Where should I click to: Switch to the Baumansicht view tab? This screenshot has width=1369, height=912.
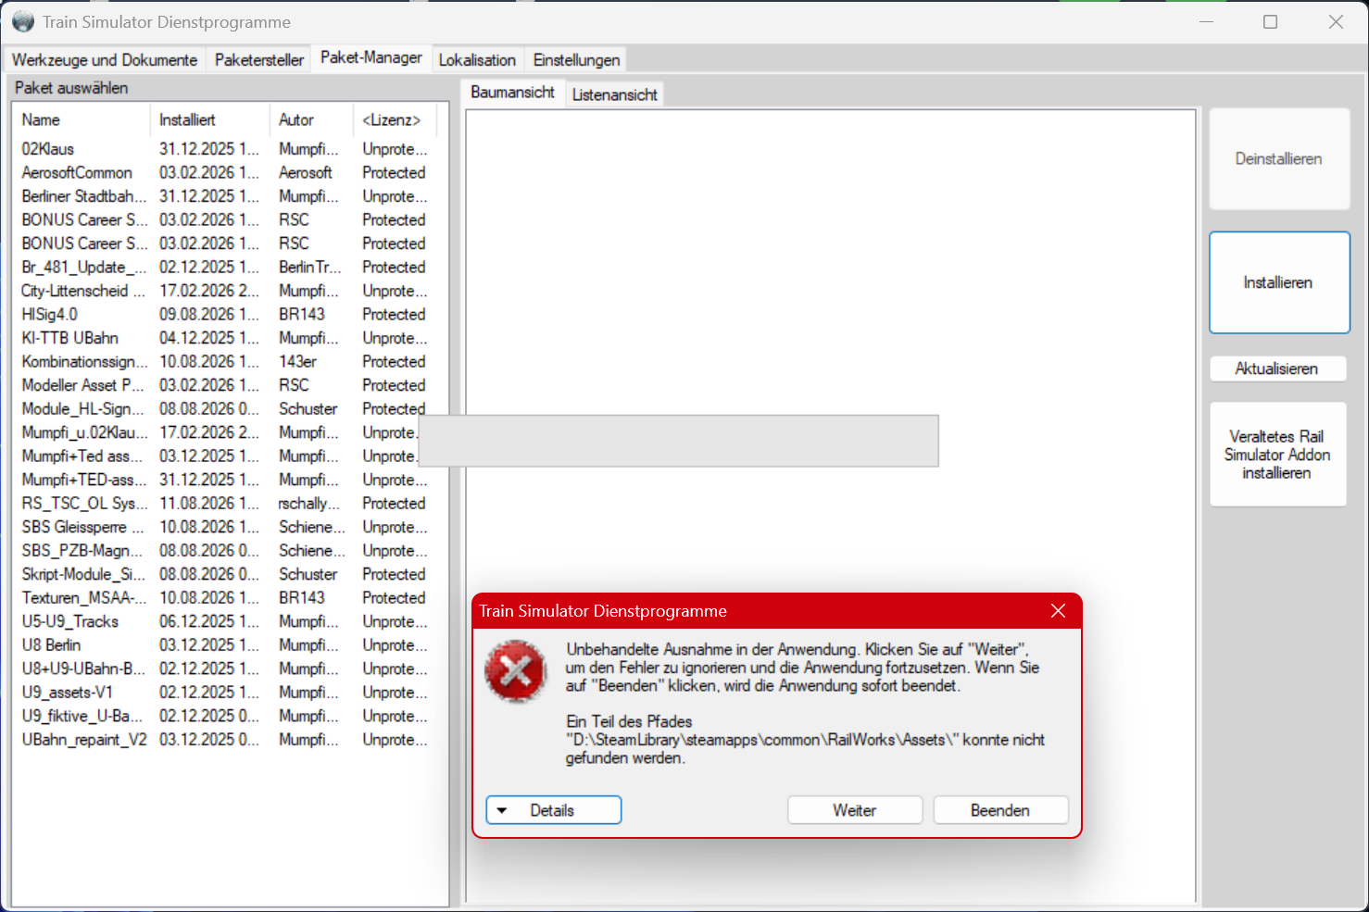[x=512, y=93]
